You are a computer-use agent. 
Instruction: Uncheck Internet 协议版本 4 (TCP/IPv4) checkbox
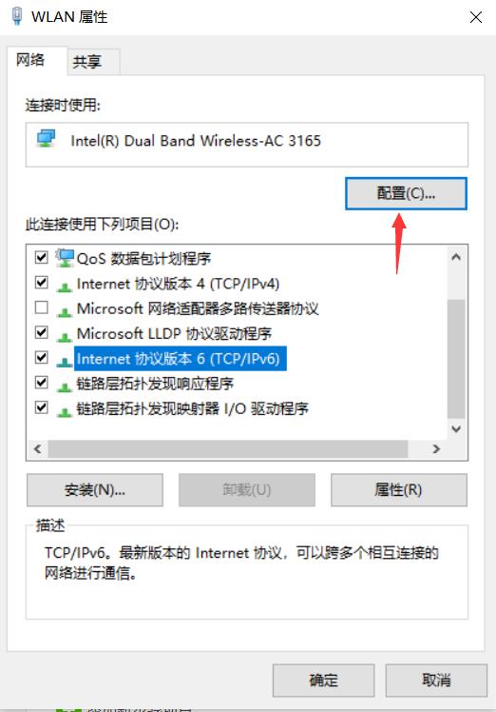41,283
